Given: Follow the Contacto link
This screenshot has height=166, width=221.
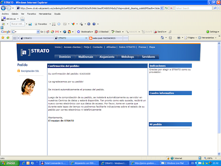Looking at the screenshot, I should (x=98, y=47).
